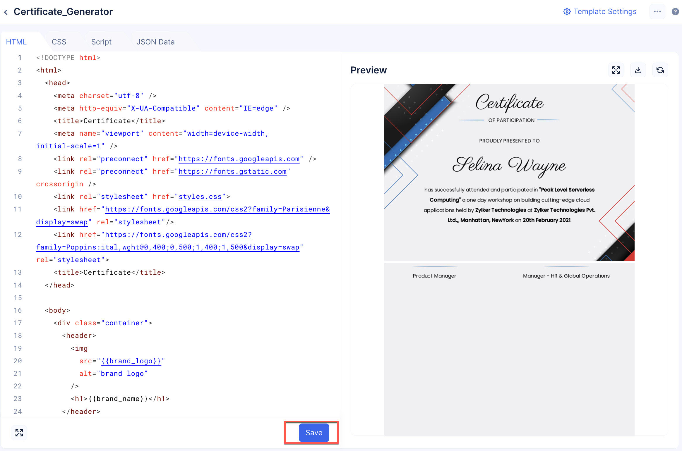Open the three-dots more options menu
Image resolution: width=682 pixels, height=451 pixels.
[x=657, y=12]
